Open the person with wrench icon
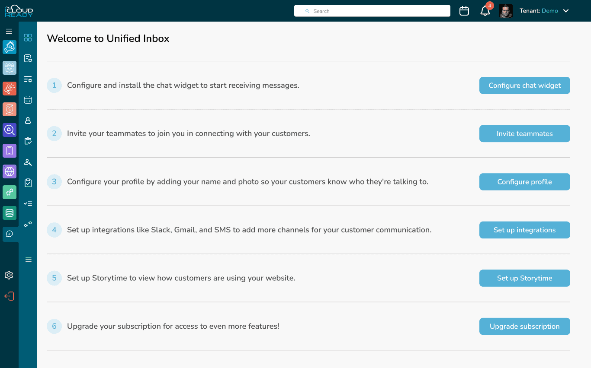The height and width of the screenshot is (368, 591). 28,162
